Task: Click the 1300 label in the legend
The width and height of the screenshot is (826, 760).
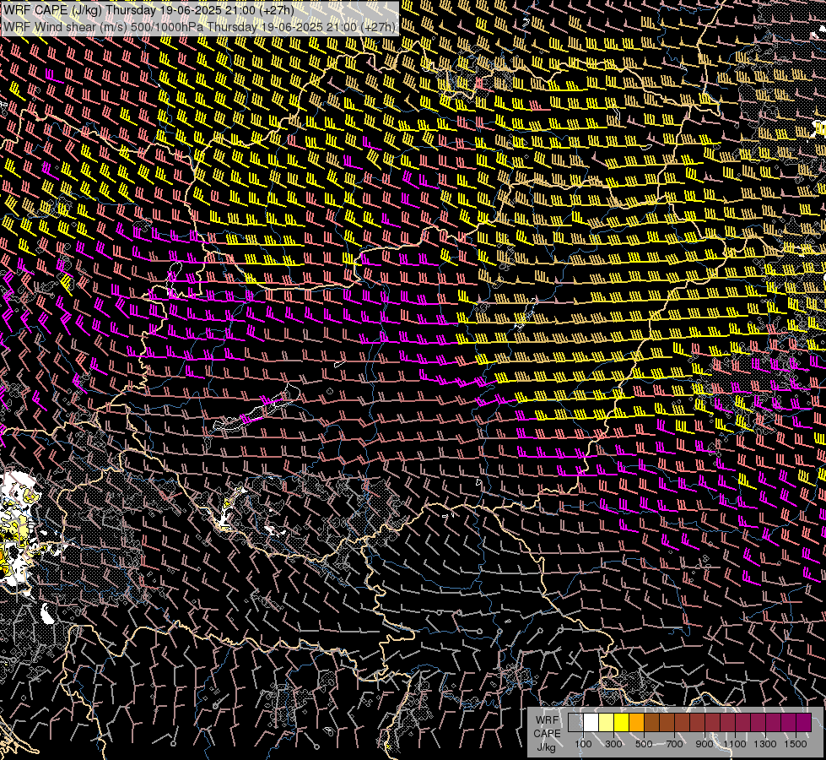Action: point(765,744)
